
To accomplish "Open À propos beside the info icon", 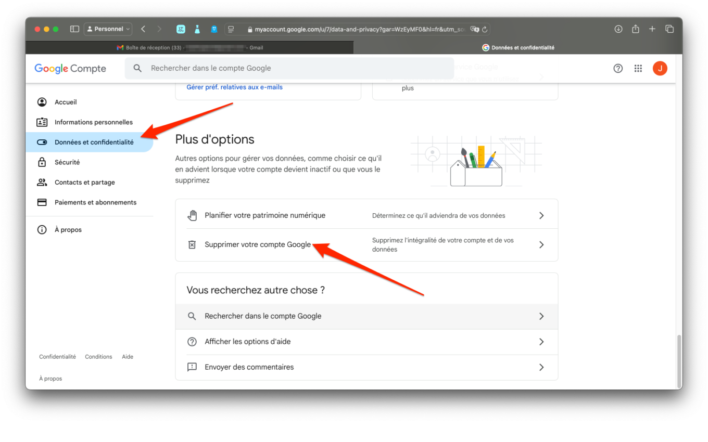I will (90, 230).
